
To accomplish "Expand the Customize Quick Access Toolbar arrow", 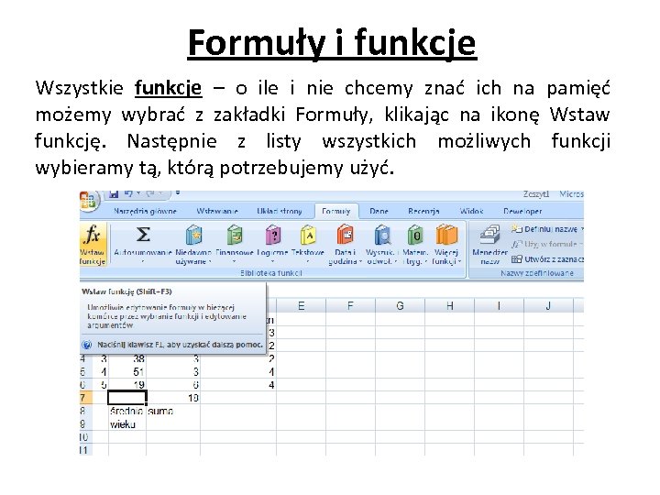I will (x=178, y=193).
